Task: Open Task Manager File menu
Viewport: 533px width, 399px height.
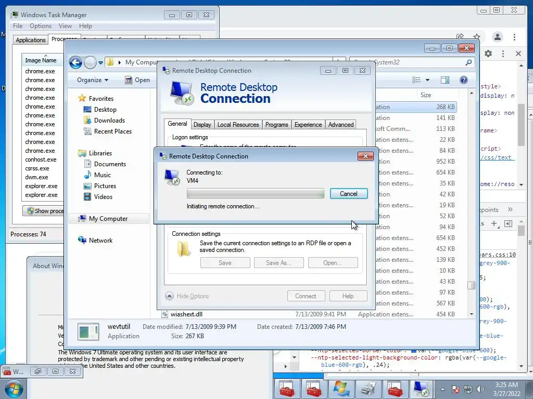Action: pyautogui.click(x=18, y=26)
